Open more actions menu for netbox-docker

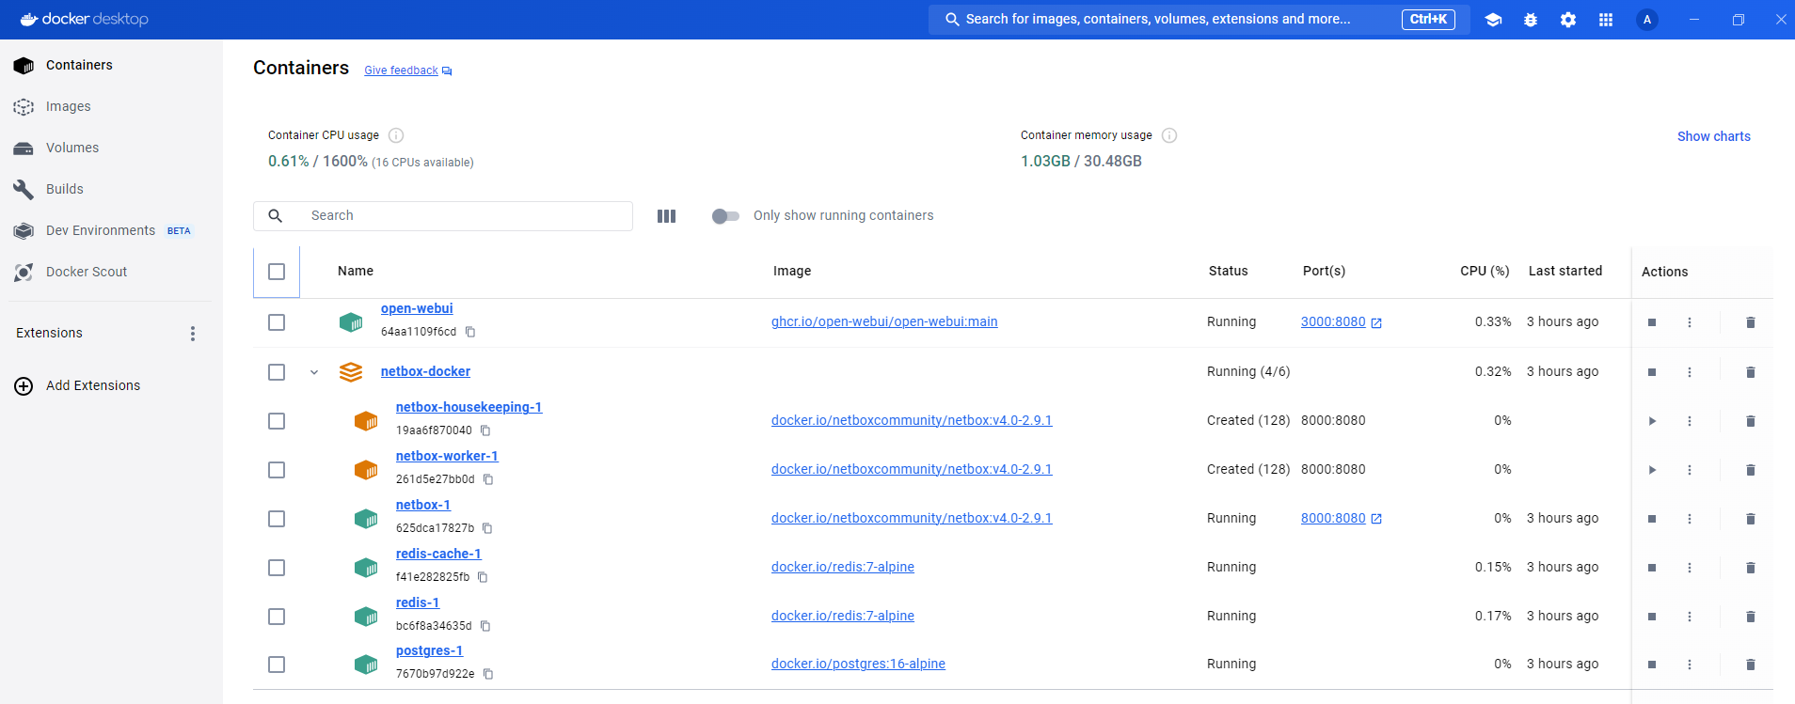1690,372
